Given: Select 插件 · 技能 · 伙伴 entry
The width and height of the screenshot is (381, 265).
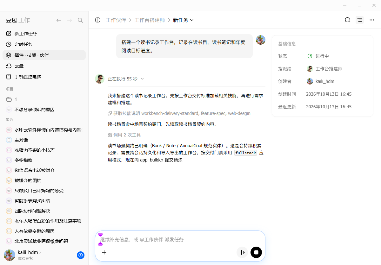Looking at the screenshot, I should click(x=44, y=55).
